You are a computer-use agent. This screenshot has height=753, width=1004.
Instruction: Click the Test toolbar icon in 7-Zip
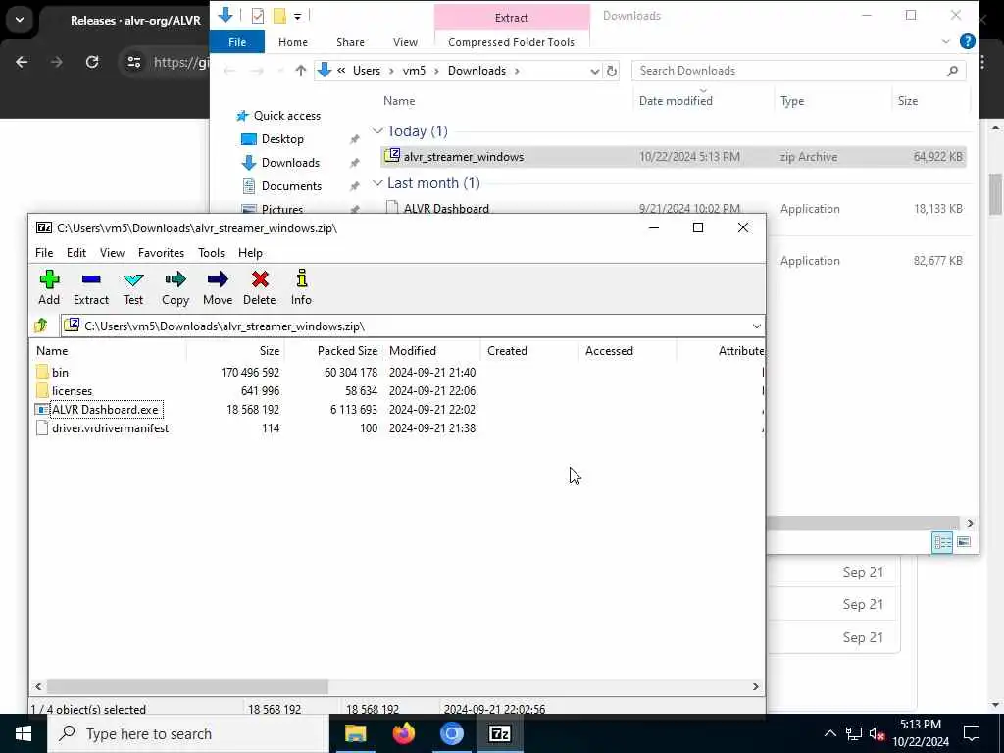click(133, 287)
